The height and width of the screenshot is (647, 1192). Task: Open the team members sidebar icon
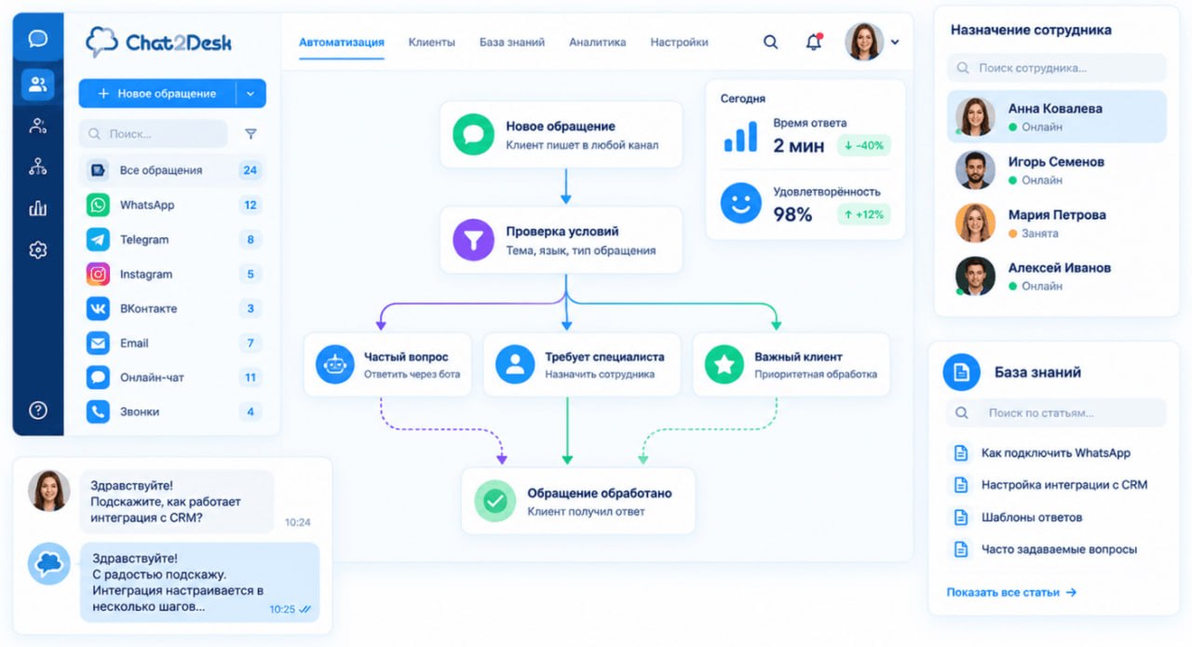tap(38, 127)
